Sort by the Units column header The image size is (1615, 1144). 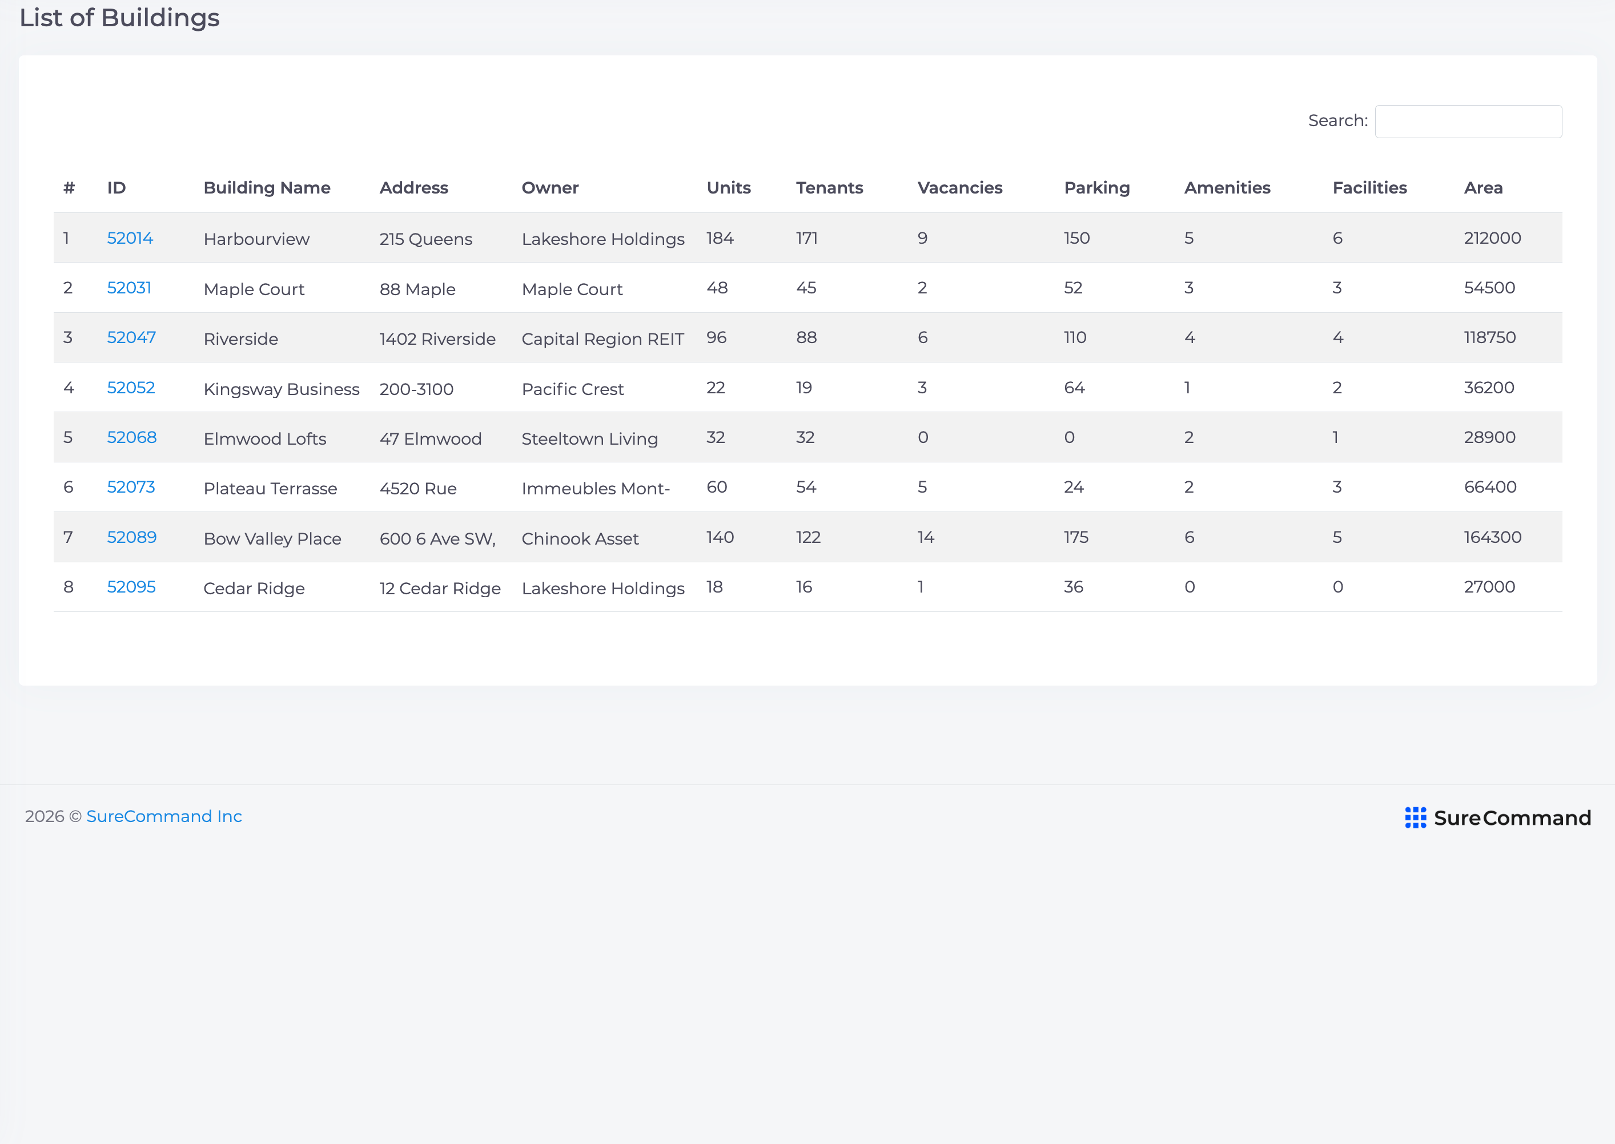(x=729, y=187)
